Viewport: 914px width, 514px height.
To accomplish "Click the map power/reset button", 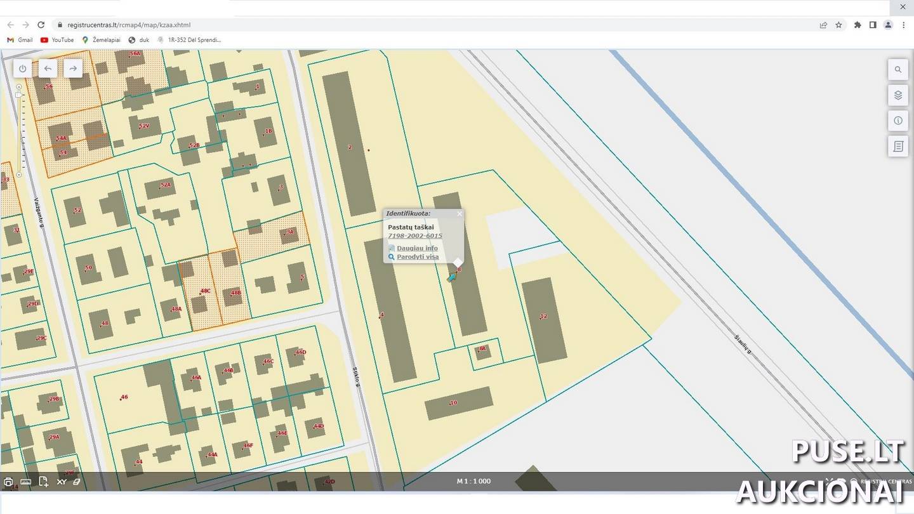I will (23, 69).
